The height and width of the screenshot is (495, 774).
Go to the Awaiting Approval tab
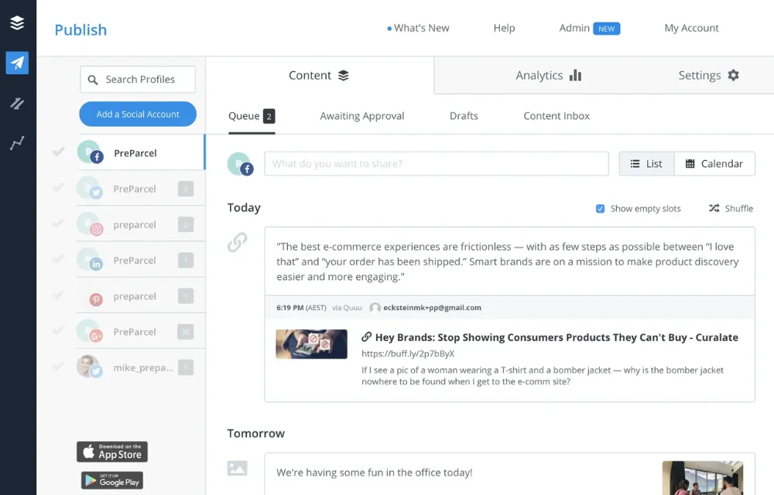(361, 116)
